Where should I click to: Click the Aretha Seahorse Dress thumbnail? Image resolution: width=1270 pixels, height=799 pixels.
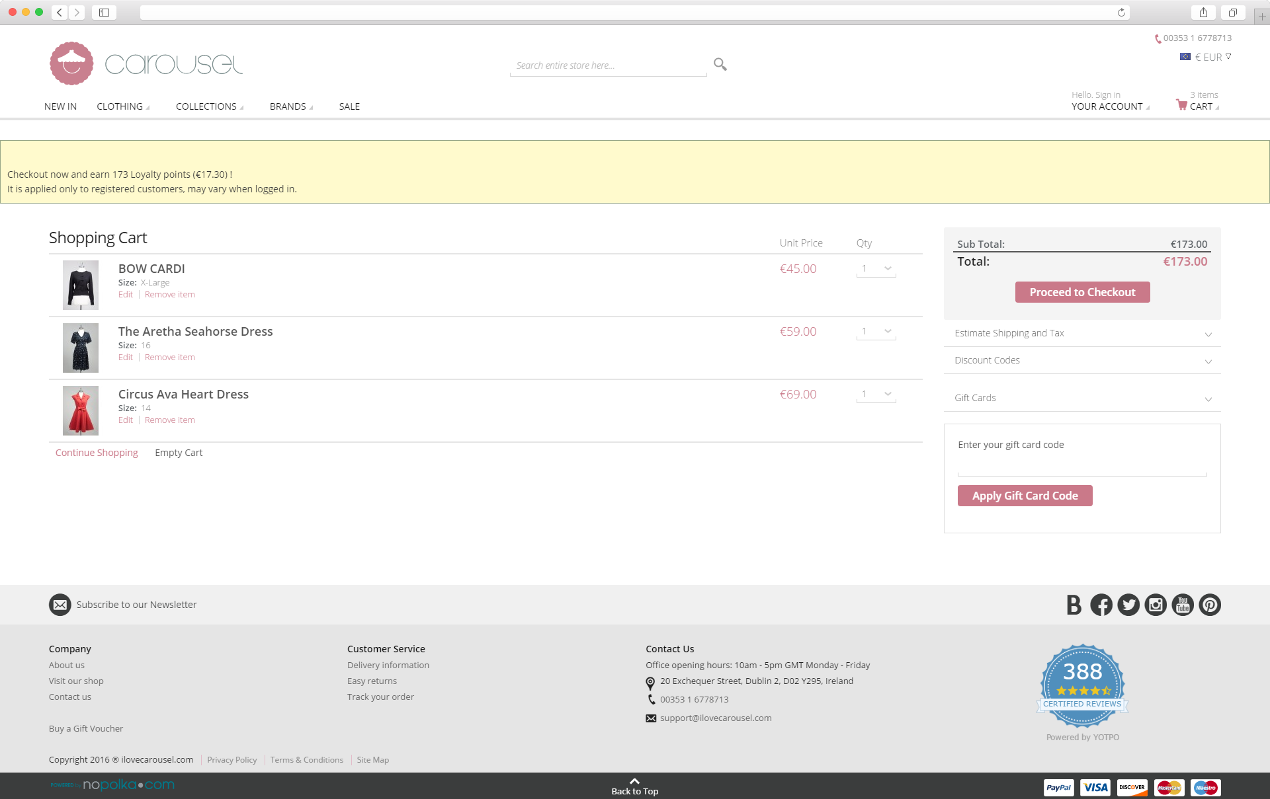[x=81, y=348]
